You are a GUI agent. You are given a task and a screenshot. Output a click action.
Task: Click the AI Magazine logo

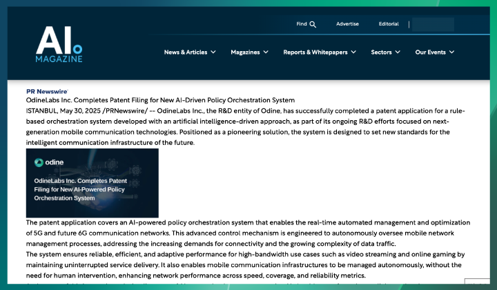point(59,43)
